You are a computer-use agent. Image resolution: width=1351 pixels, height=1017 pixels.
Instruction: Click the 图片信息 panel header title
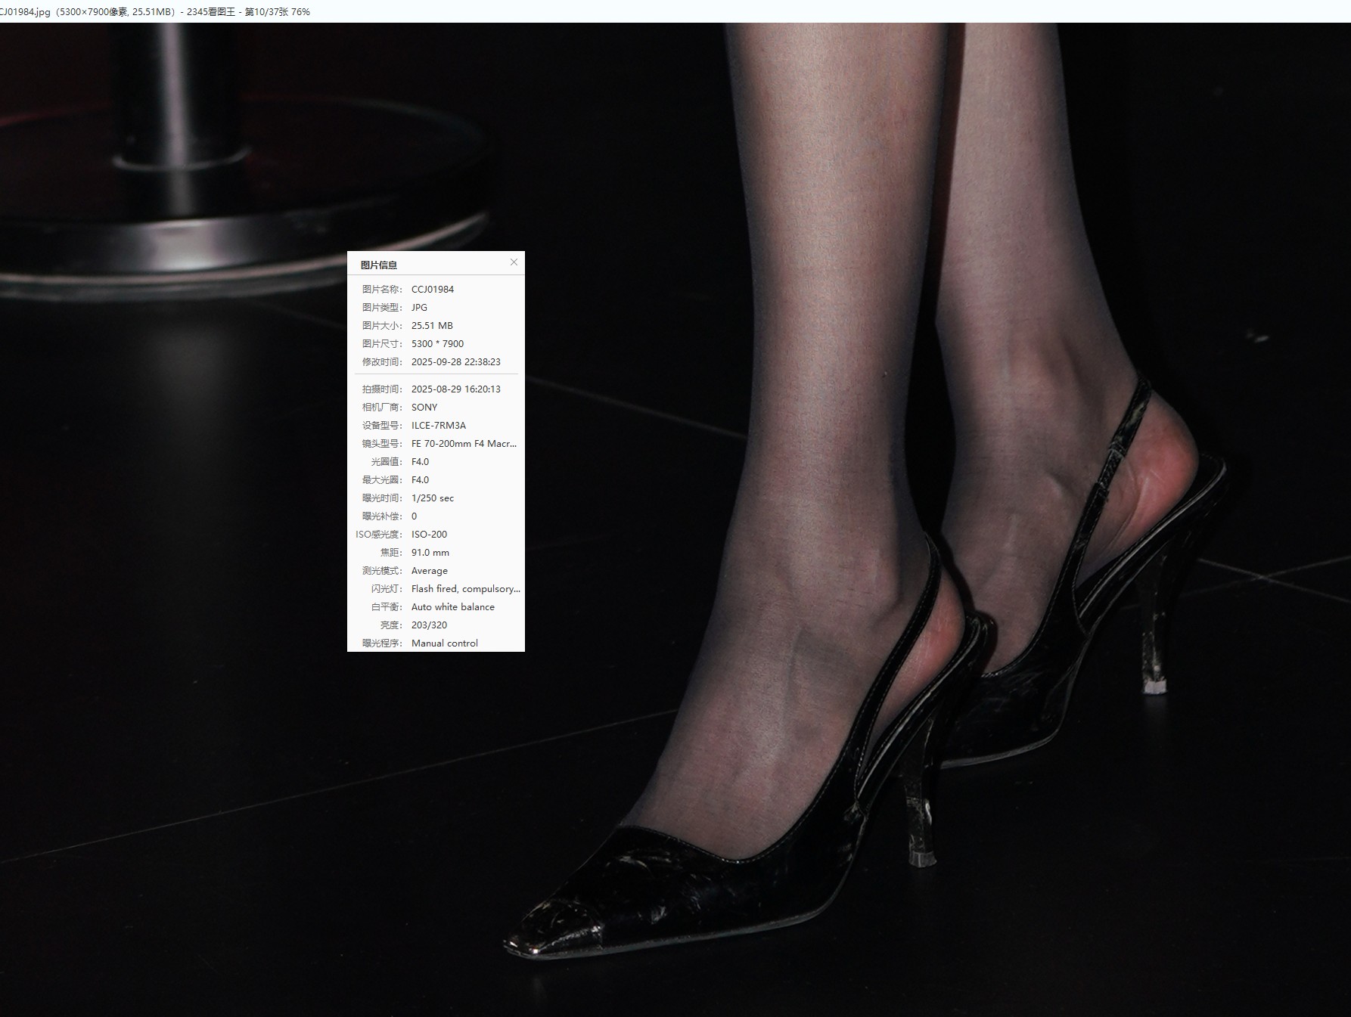pos(379,265)
